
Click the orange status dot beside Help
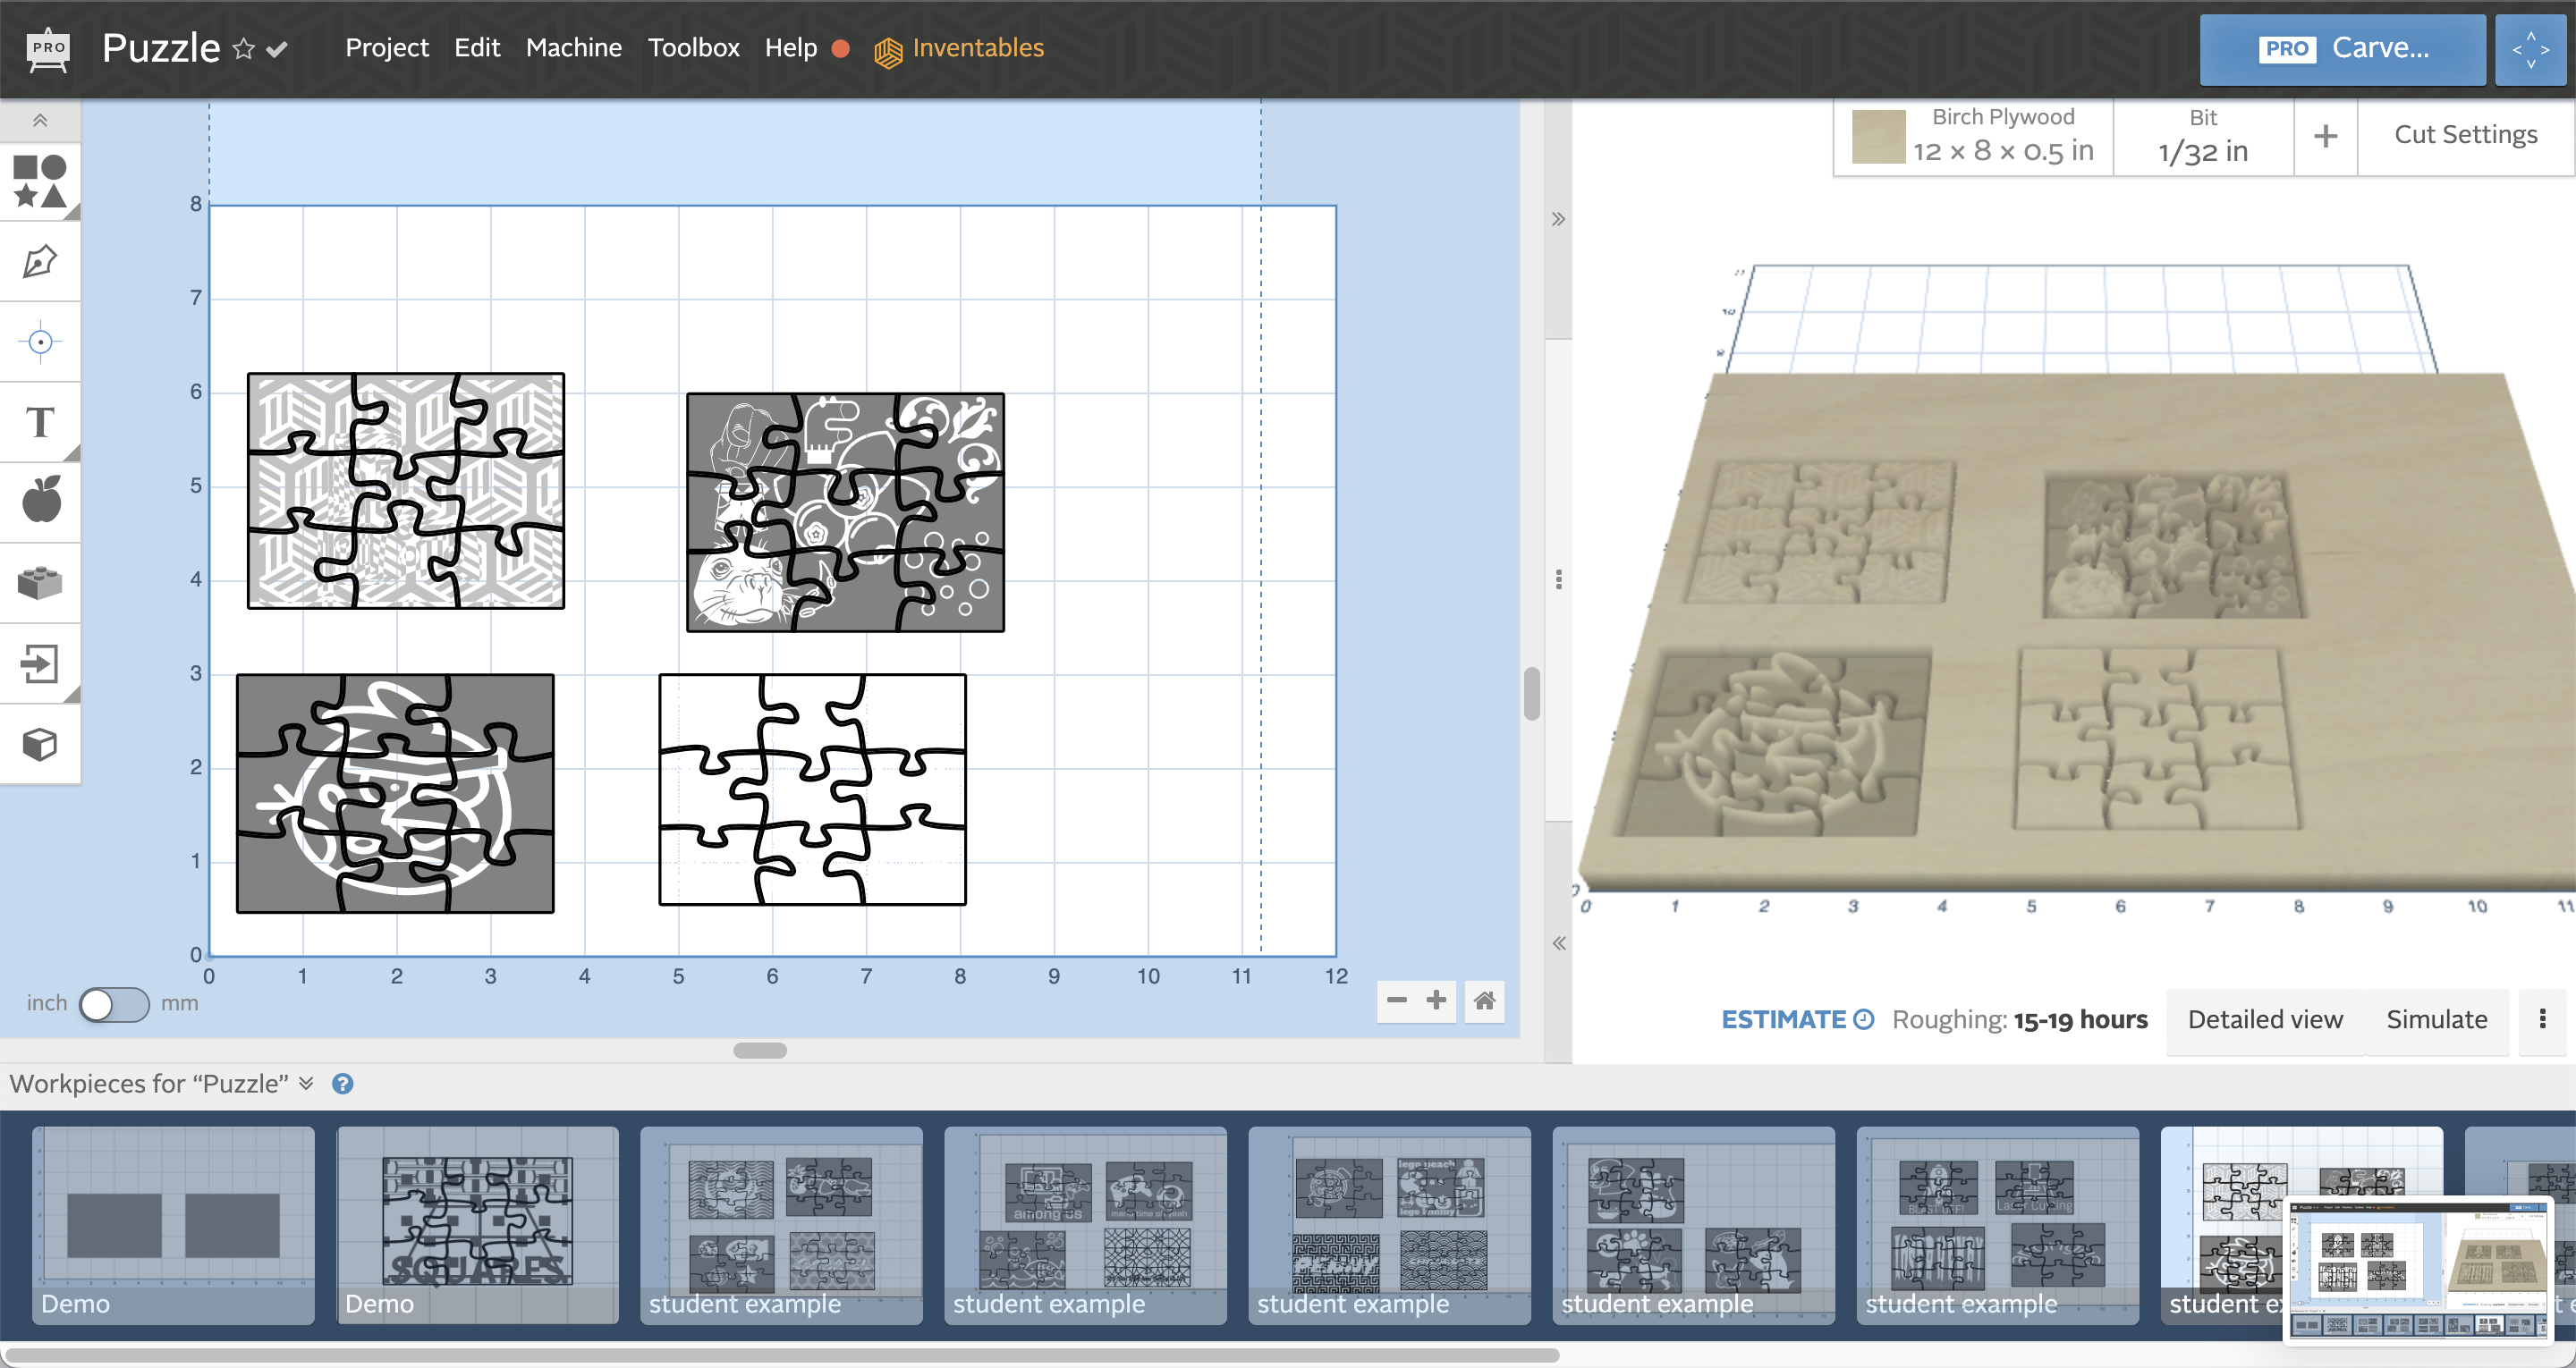point(840,48)
